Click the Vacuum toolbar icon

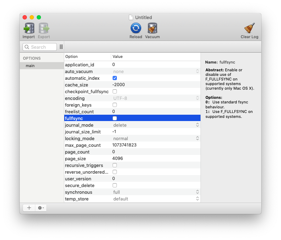[x=153, y=28]
